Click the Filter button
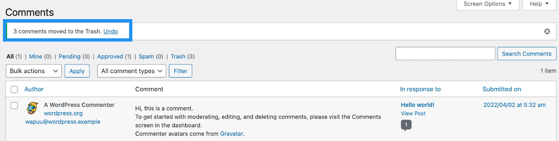Viewport: 559px width, 141px height. point(181,71)
